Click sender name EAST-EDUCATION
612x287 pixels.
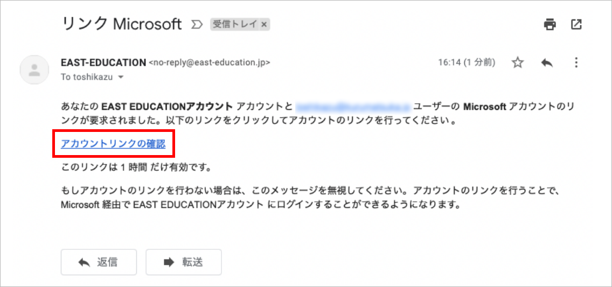103,62
